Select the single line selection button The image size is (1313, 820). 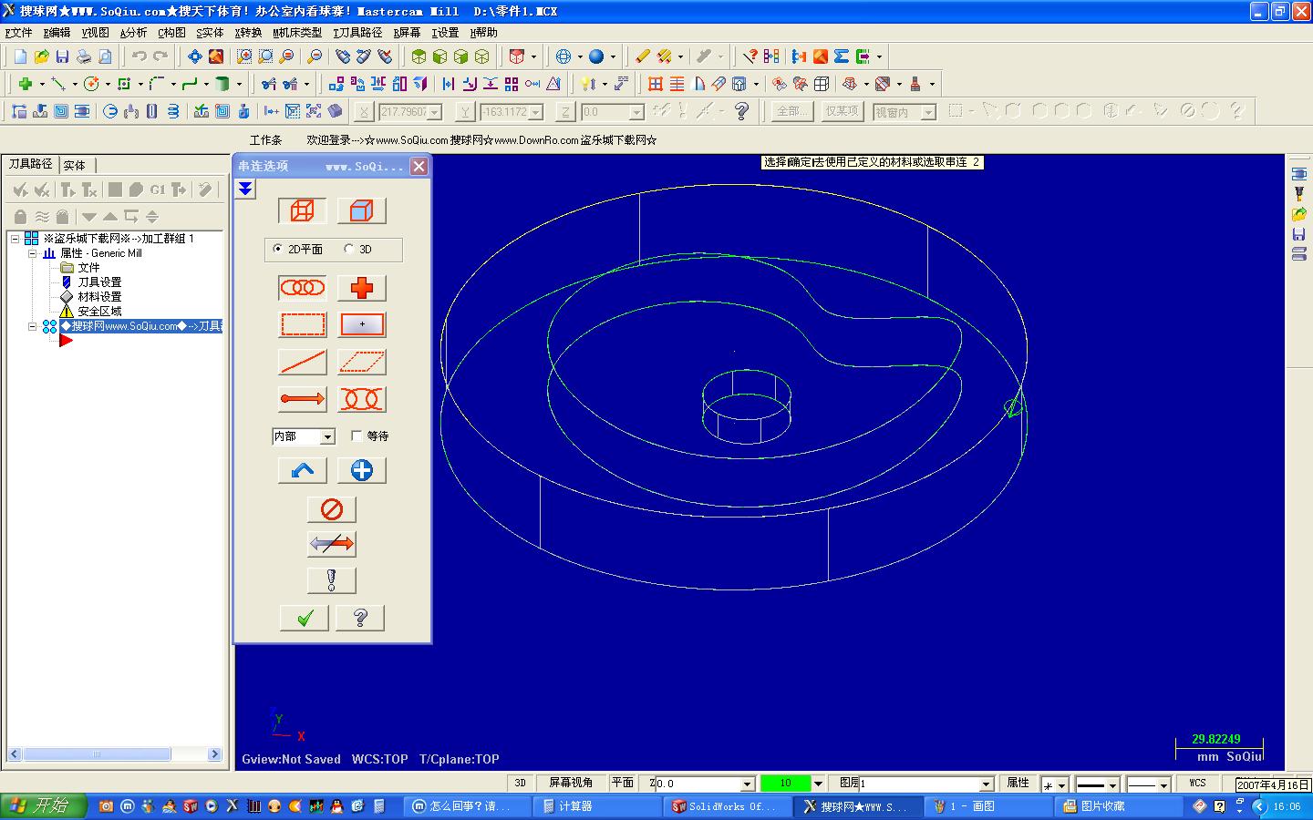pos(302,362)
